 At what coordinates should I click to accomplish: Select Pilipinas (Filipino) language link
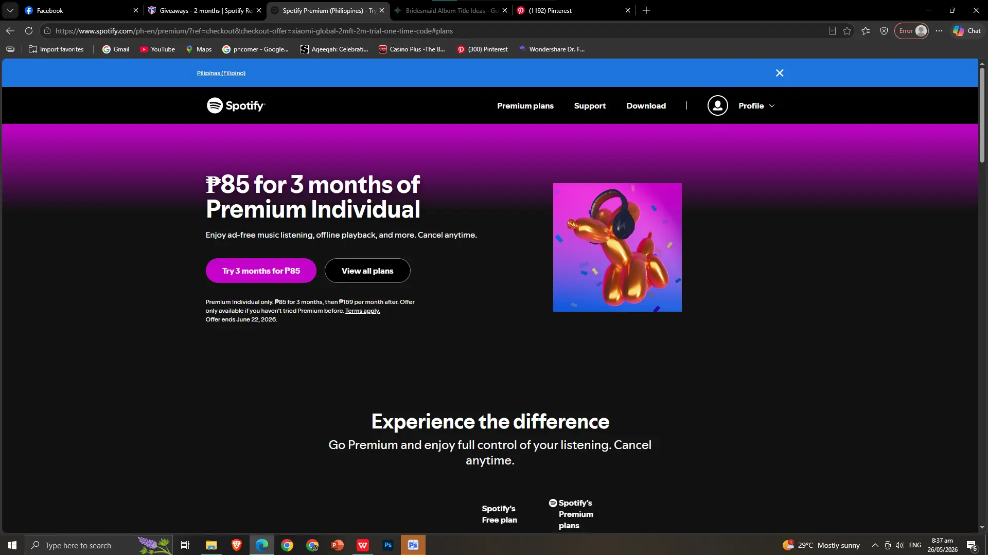[x=221, y=73]
